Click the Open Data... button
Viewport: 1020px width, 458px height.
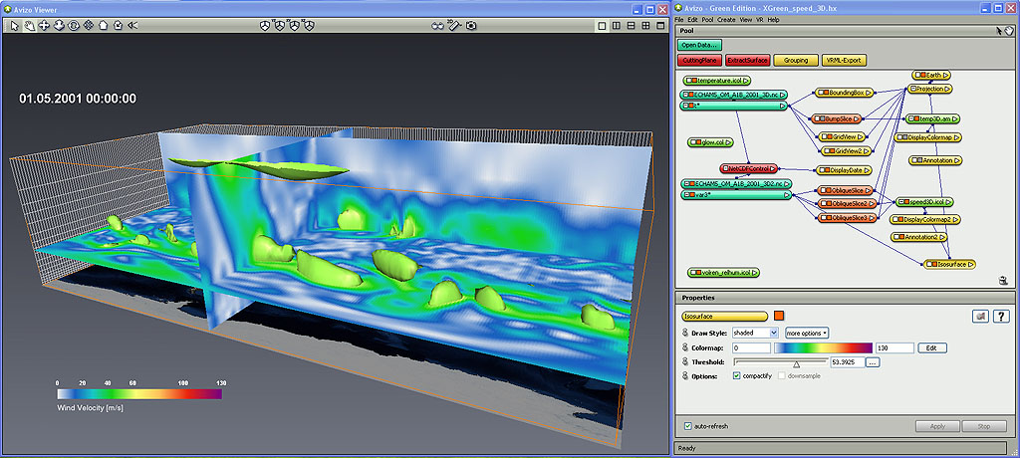699,45
